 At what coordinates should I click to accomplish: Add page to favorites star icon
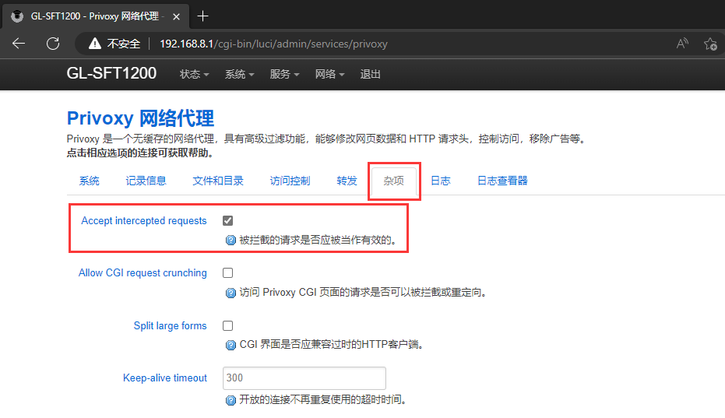point(710,44)
